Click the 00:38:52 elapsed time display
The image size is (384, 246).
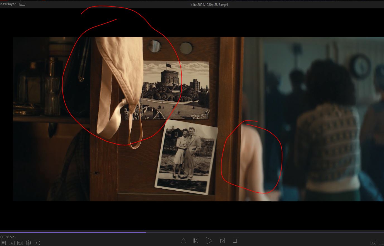(7, 237)
